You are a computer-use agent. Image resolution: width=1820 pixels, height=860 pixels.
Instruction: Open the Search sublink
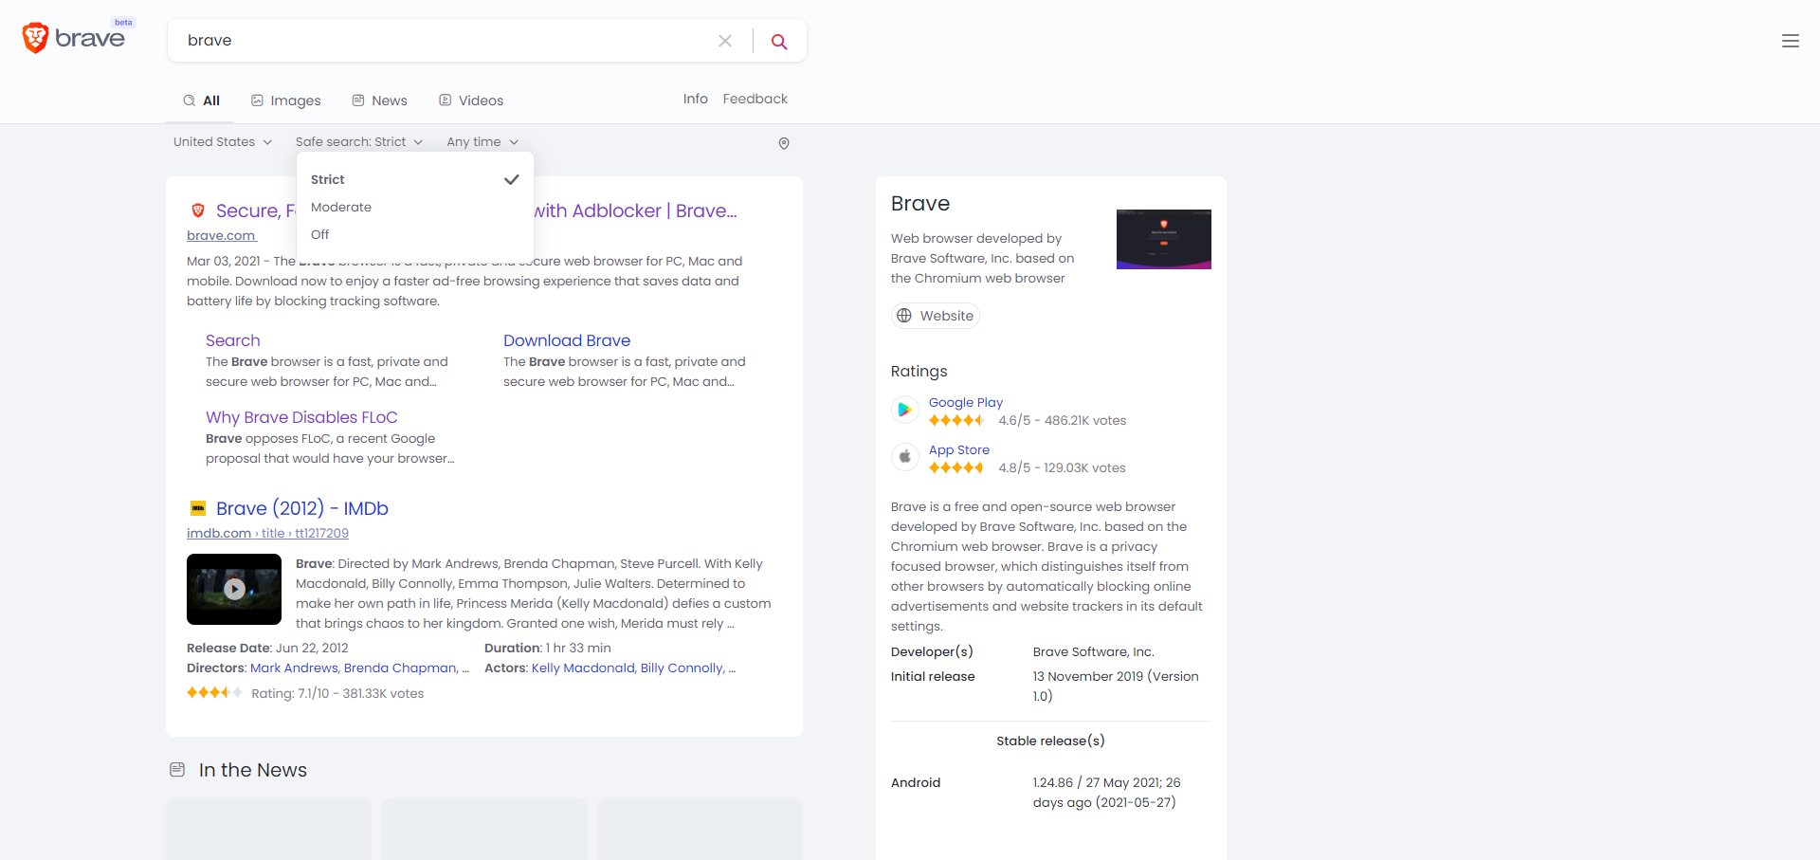232,340
